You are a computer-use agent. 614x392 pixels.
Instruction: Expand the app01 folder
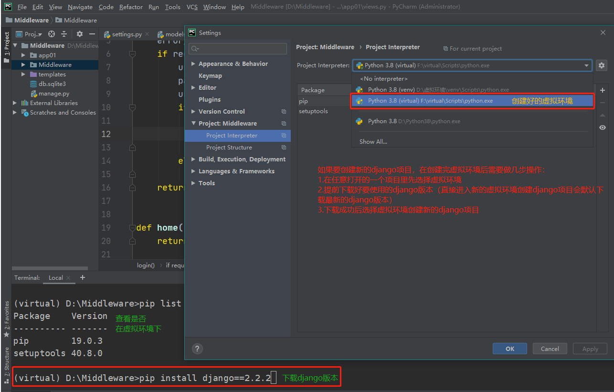coord(23,55)
